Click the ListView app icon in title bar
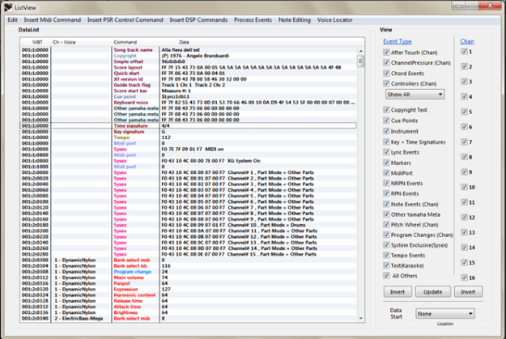The height and width of the screenshot is (339, 506). 8,6
